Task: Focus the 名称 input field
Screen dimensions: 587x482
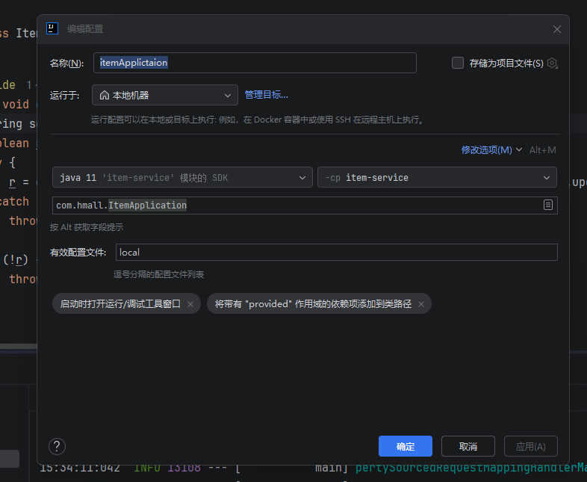Action: [255, 63]
